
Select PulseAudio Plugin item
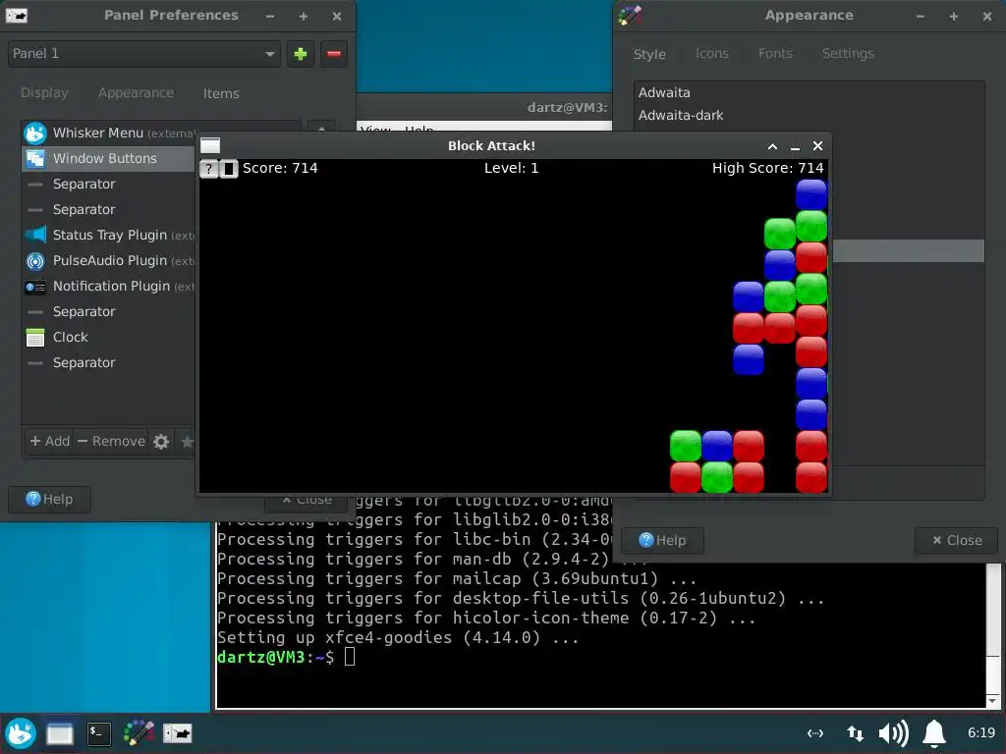click(x=109, y=261)
